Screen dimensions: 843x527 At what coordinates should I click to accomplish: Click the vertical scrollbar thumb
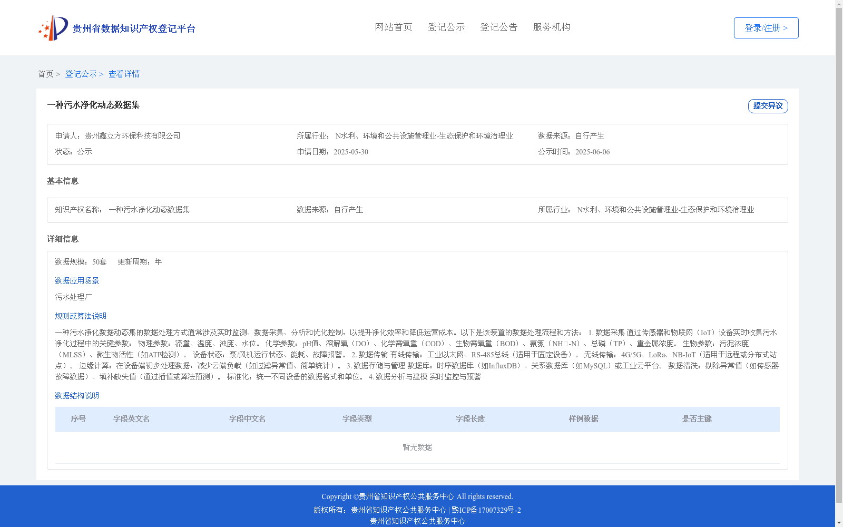[x=839, y=256]
